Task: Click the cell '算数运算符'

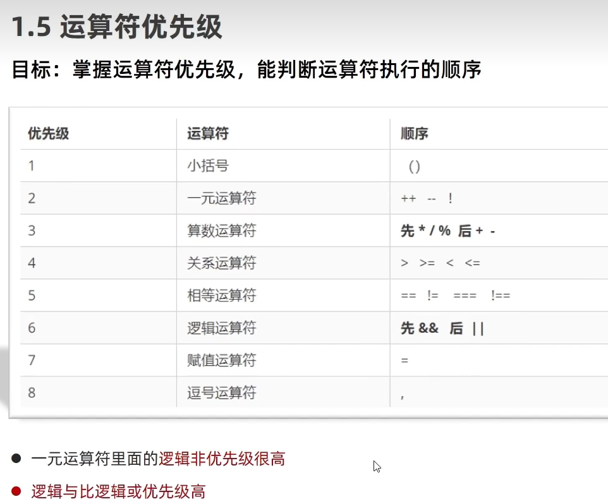Action: click(221, 231)
